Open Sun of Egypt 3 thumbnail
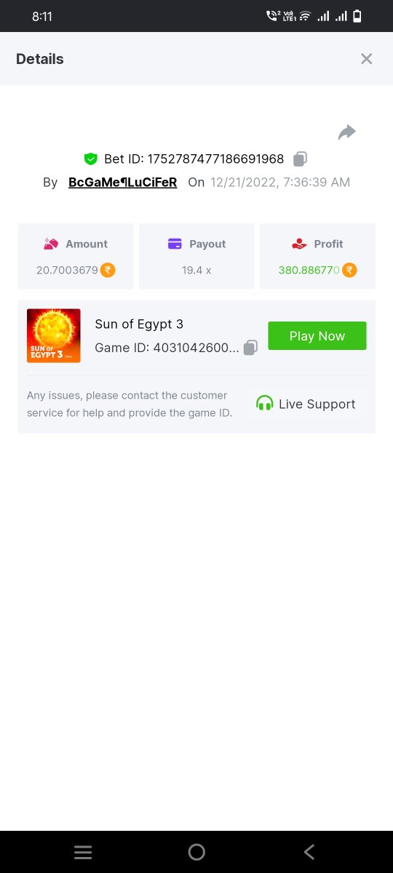Viewport: 393px width, 873px height. (x=54, y=335)
